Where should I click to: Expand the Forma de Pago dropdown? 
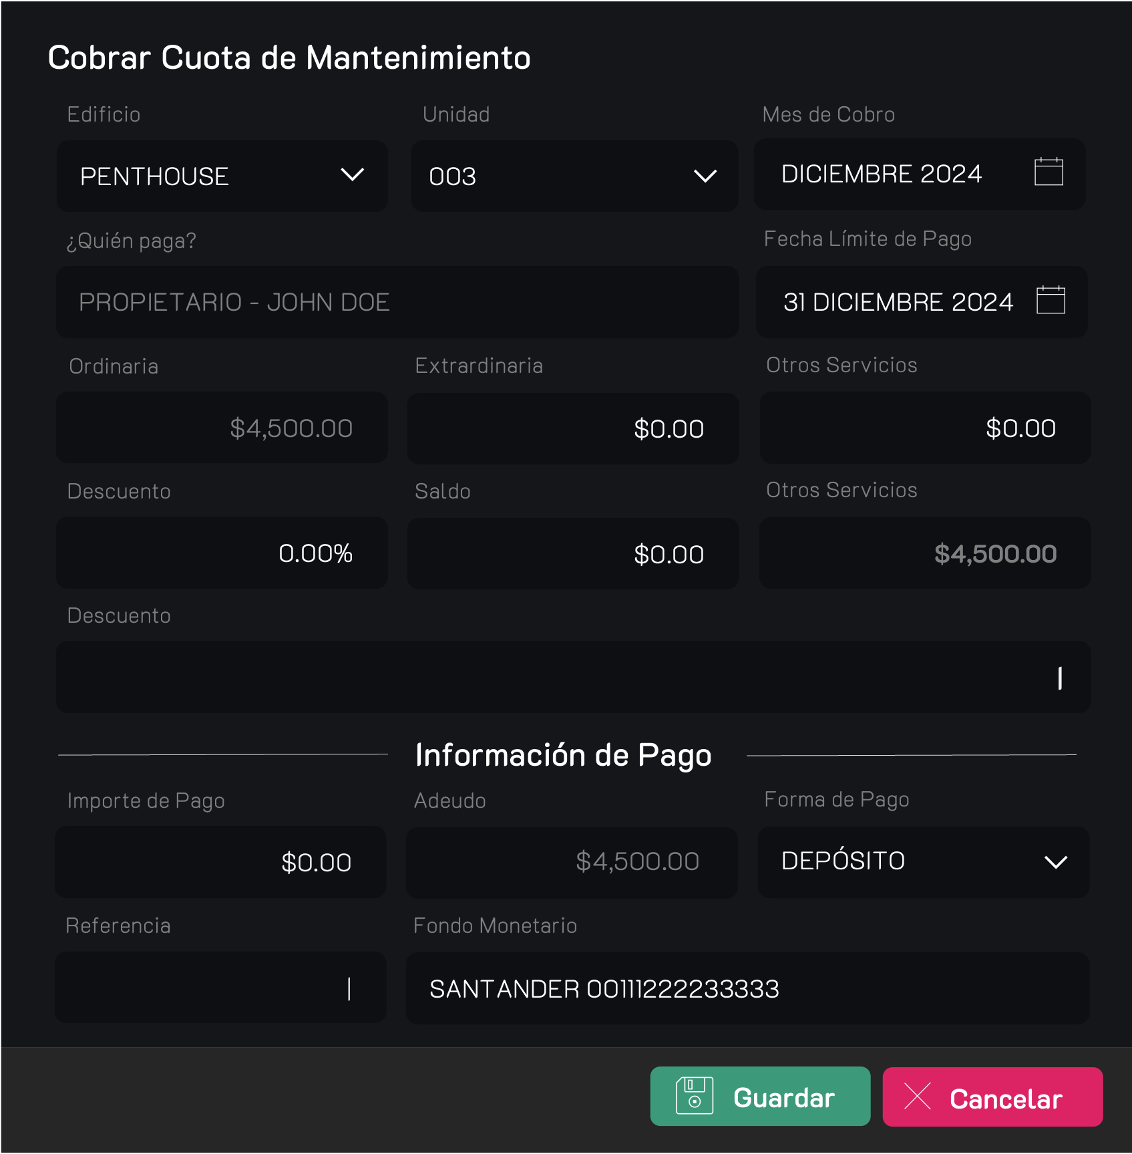(x=923, y=861)
